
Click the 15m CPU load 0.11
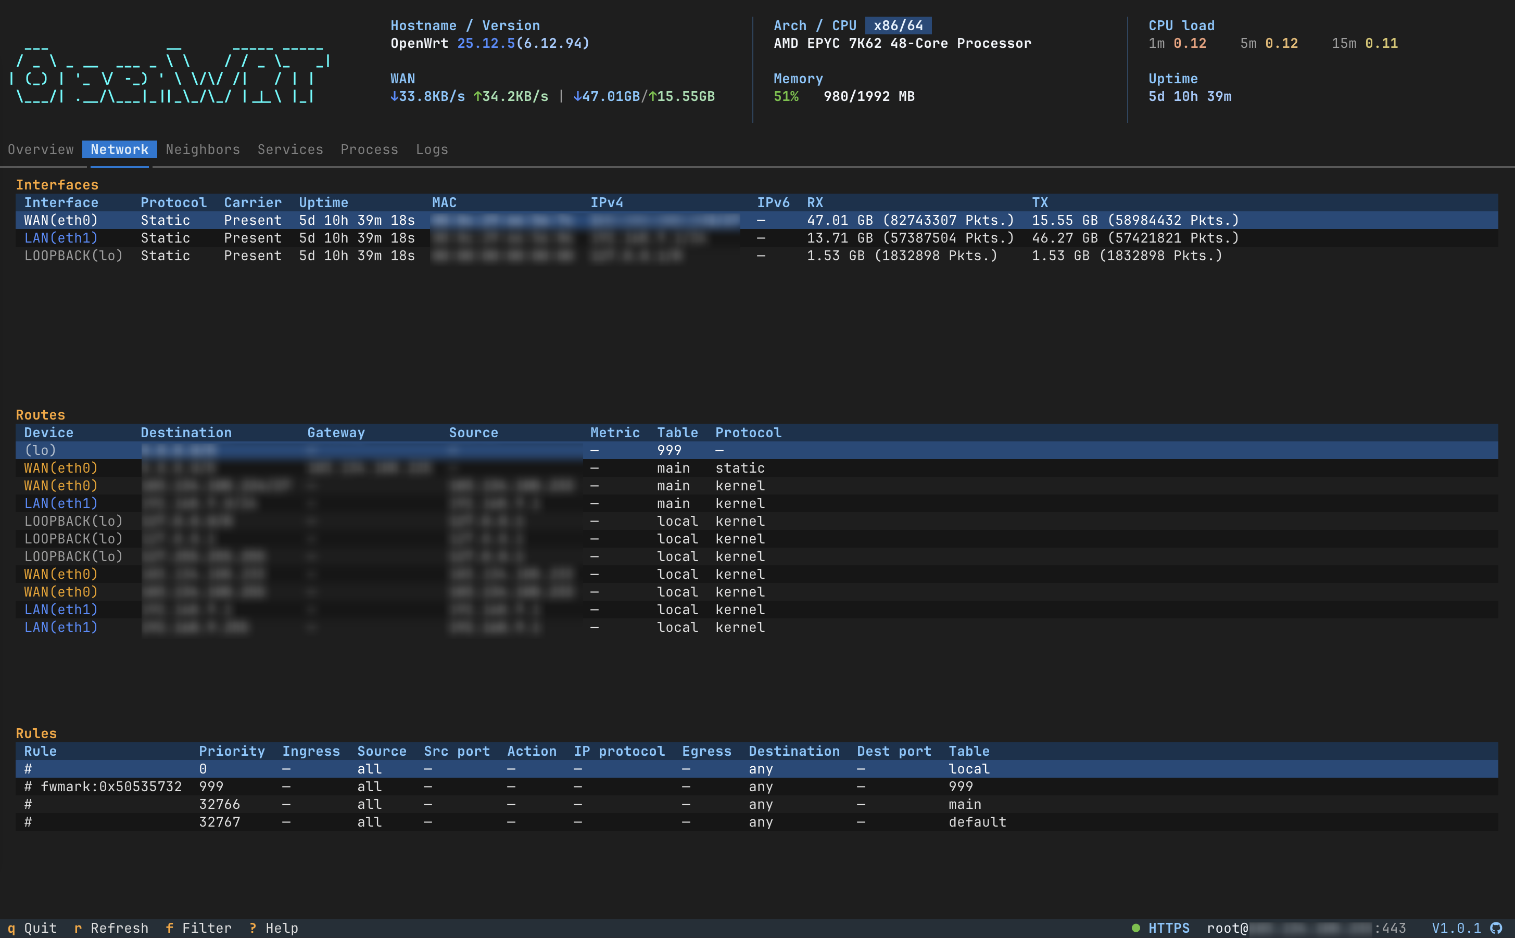(1382, 43)
